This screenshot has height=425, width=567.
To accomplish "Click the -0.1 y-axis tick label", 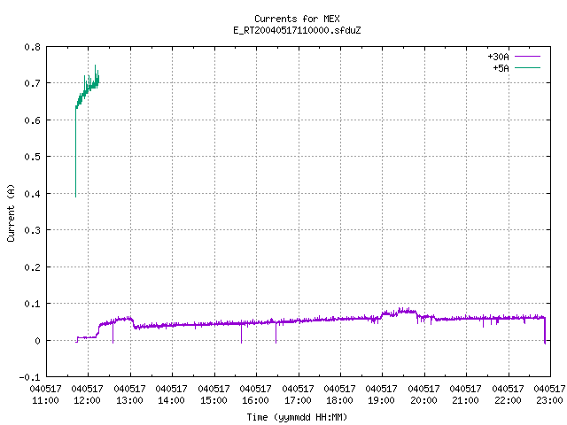I will tap(29, 377).
